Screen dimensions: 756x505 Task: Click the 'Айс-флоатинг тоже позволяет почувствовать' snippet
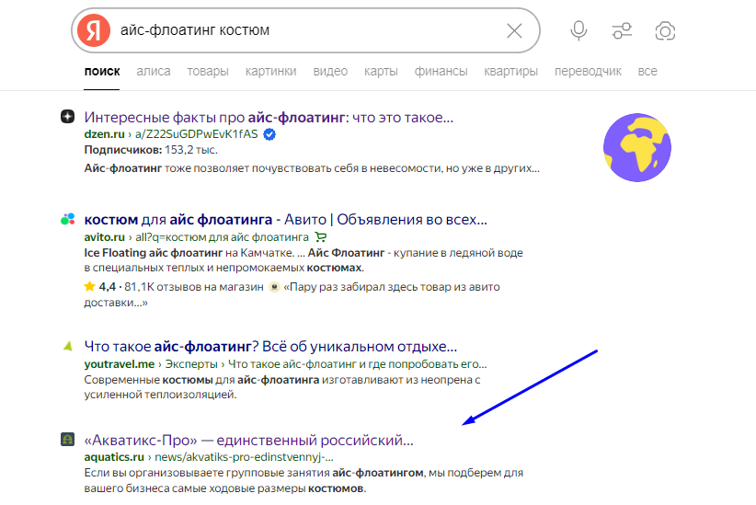pyautogui.click(x=312, y=168)
